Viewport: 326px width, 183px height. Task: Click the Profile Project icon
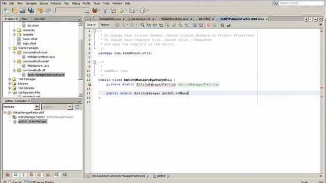pyautogui.click(x=143, y=10)
